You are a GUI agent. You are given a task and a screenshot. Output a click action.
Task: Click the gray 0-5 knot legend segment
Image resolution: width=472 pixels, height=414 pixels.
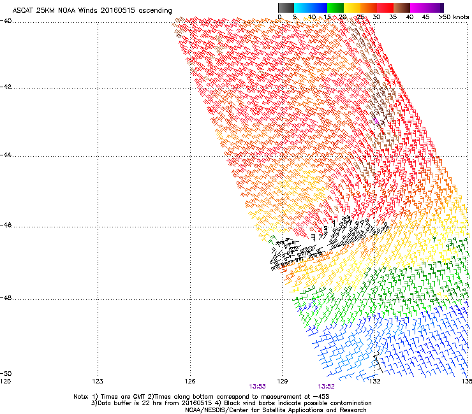286,8
